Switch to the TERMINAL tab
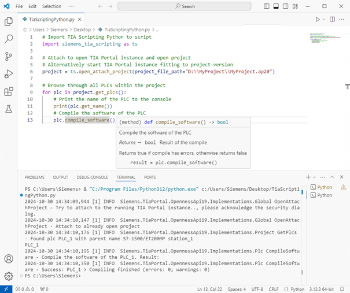 126,177
